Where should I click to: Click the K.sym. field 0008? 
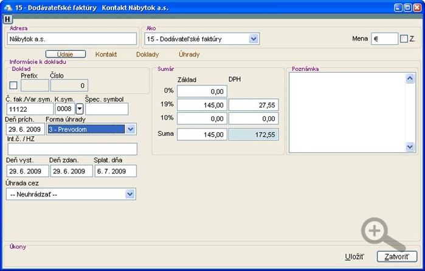pos(65,109)
